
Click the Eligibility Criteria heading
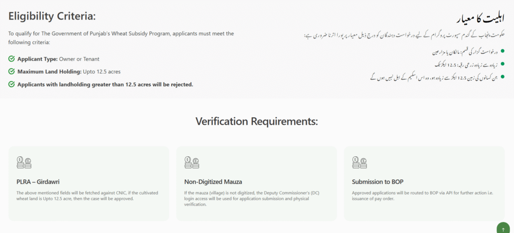pos(52,17)
